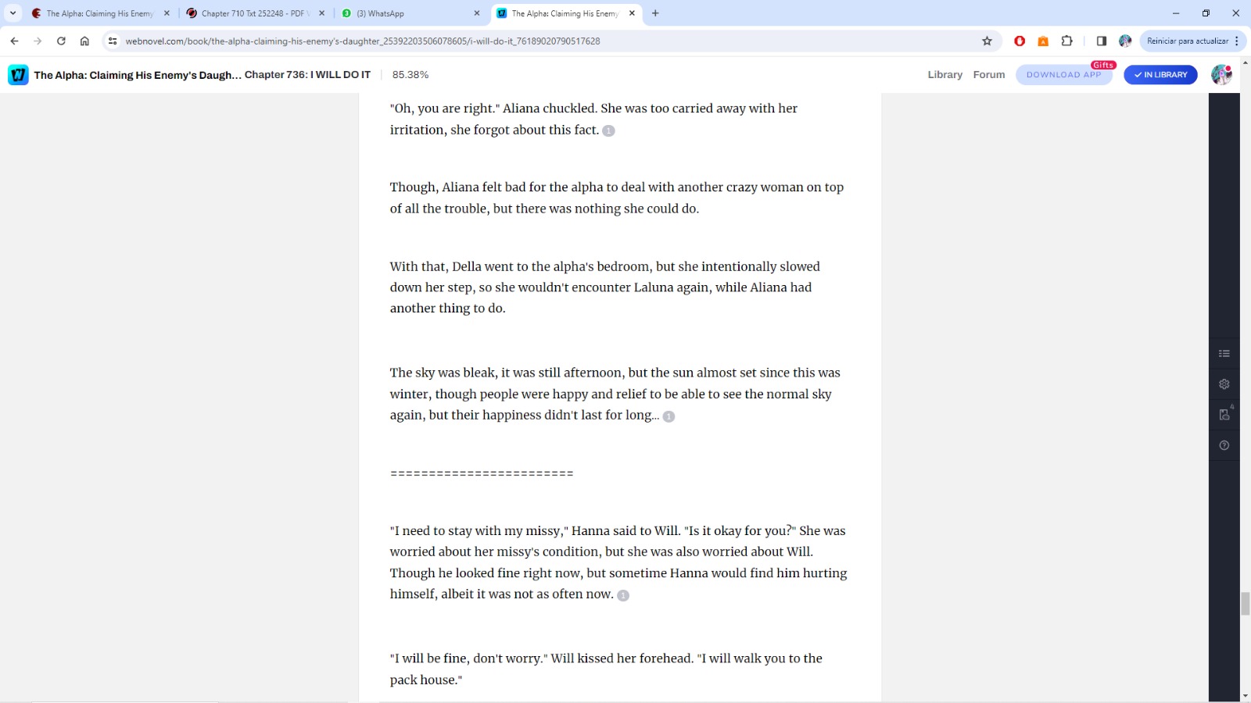The width and height of the screenshot is (1251, 703).
Task: View site information in address bar
Action: (x=113, y=41)
